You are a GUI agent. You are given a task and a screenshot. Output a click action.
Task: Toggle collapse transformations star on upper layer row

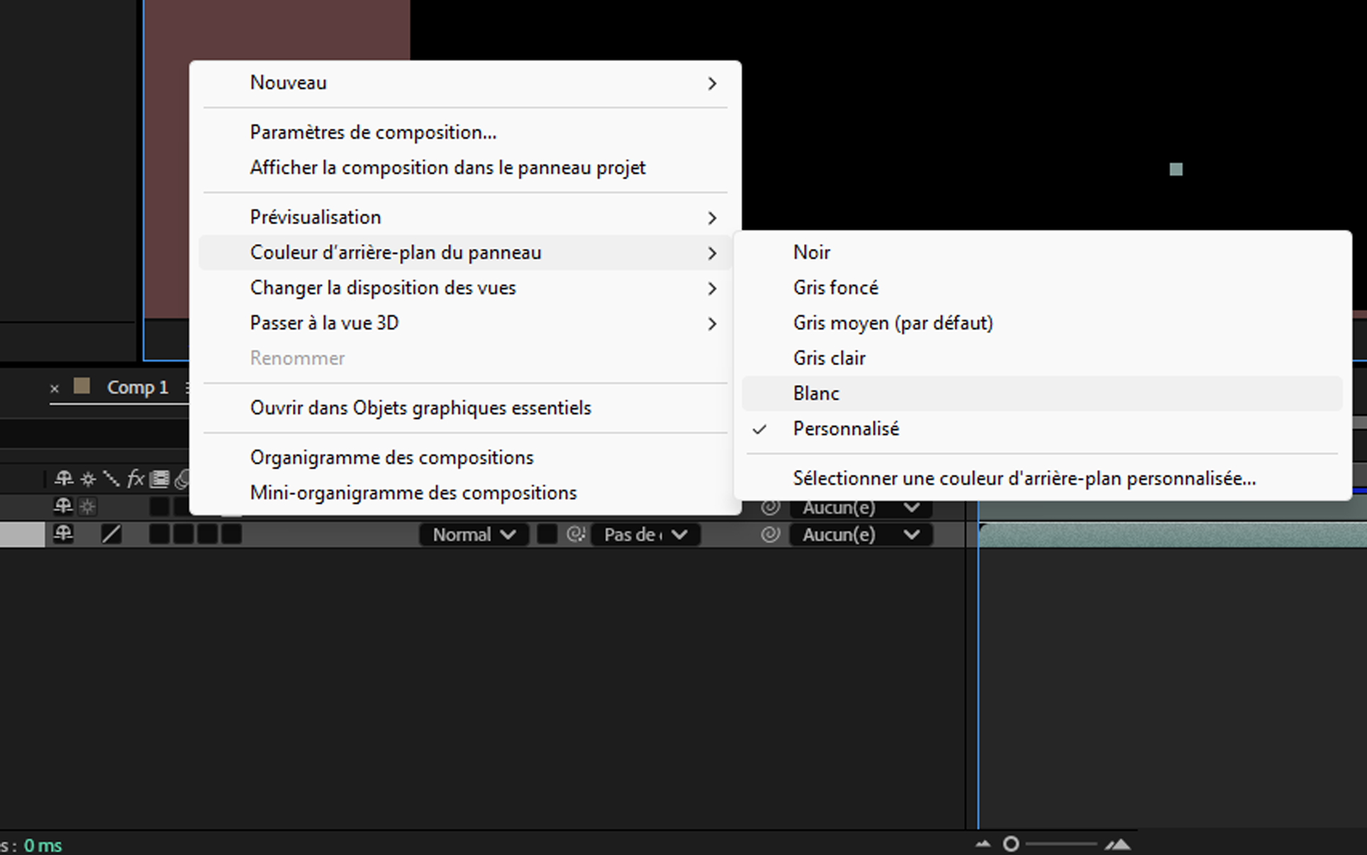click(x=88, y=507)
